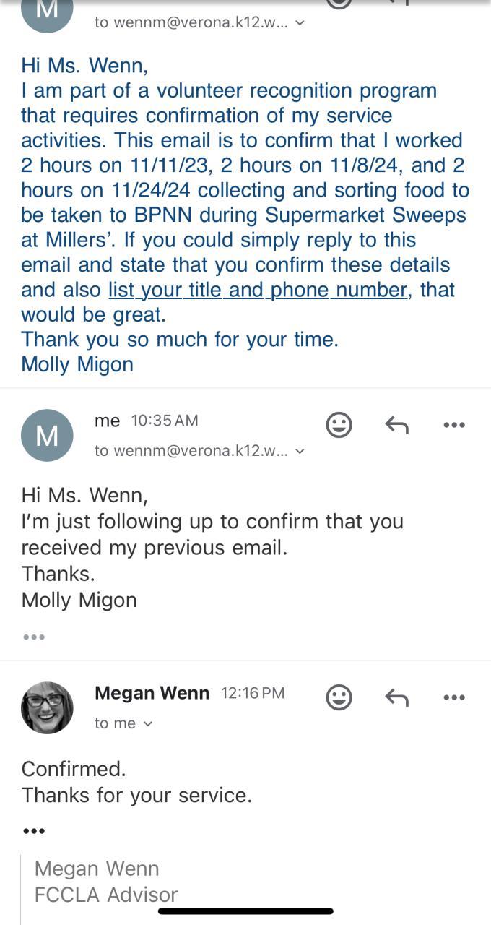Tap the home indicator bar at the bottom
The width and height of the screenshot is (491, 925).
point(245,911)
